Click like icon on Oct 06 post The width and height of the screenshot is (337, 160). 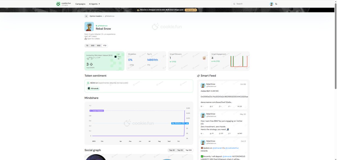click(x=211, y=106)
